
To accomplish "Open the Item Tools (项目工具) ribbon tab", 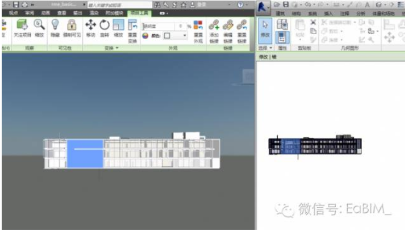I will pyautogui.click(x=139, y=12).
